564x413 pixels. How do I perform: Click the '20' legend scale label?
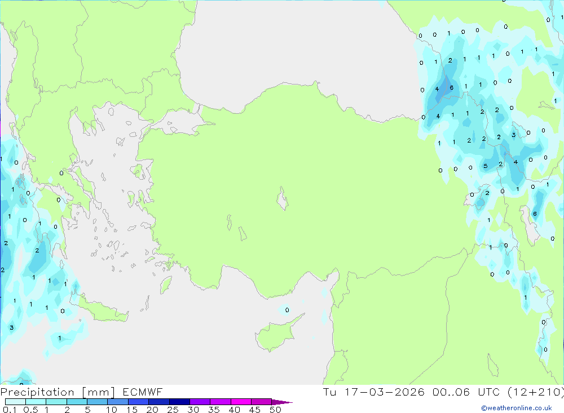click(x=152, y=410)
